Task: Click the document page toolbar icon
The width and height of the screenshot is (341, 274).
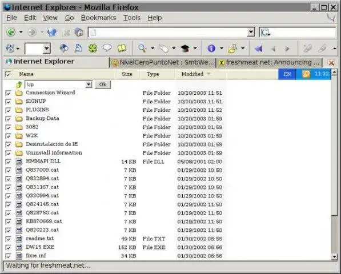Action: [78, 48]
